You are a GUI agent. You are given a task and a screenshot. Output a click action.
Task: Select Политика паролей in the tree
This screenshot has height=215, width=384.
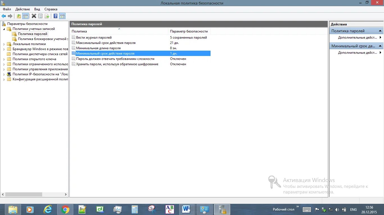(x=33, y=34)
